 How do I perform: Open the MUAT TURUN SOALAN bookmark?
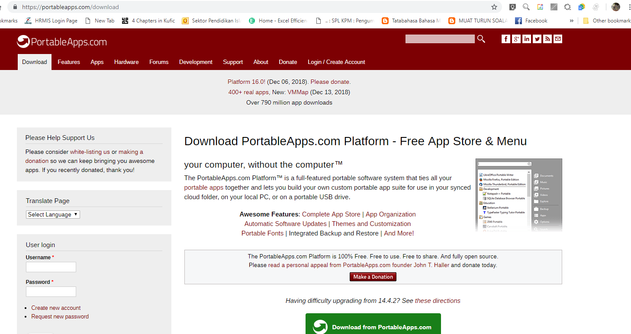[478, 20]
